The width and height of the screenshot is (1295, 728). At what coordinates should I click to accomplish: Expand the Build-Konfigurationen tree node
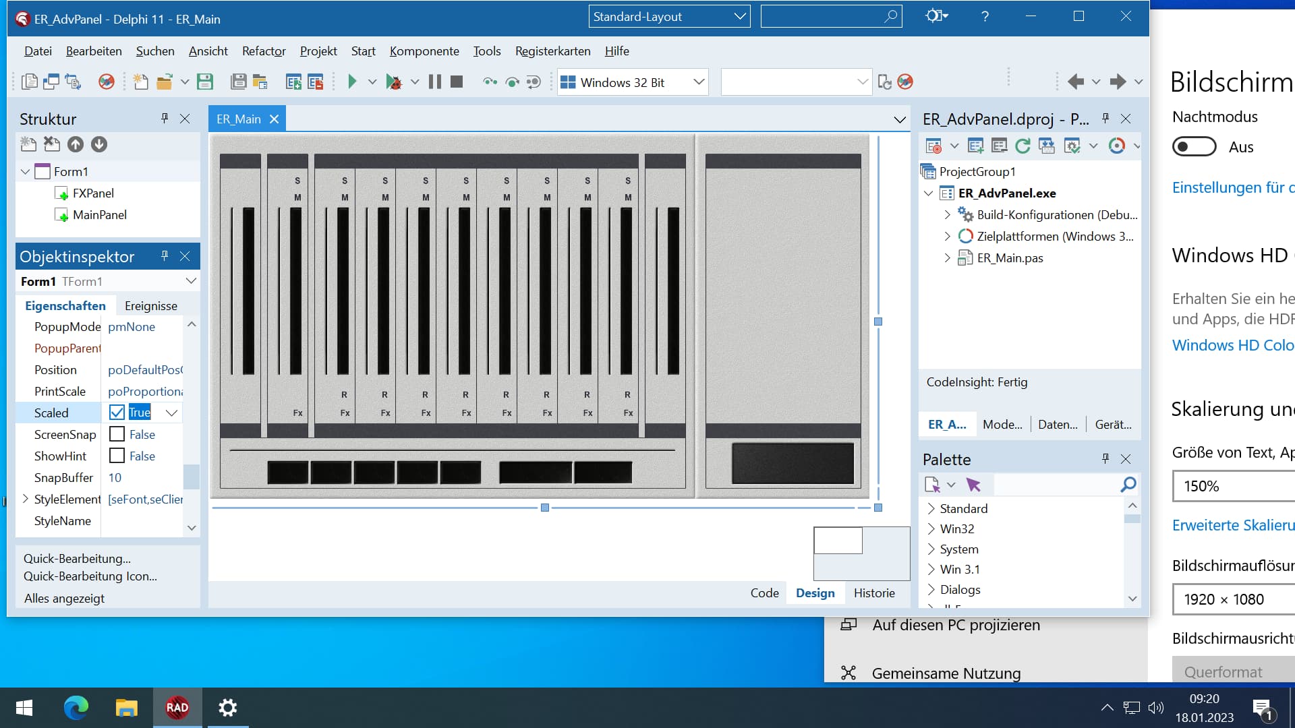coord(947,214)
